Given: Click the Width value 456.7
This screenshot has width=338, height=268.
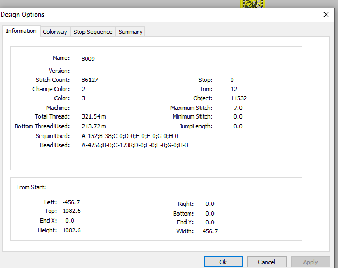Looking at the screenshot, I should 210,231.
